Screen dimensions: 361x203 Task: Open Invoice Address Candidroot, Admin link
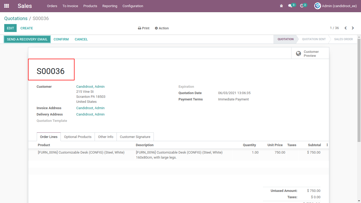point(90,108)
